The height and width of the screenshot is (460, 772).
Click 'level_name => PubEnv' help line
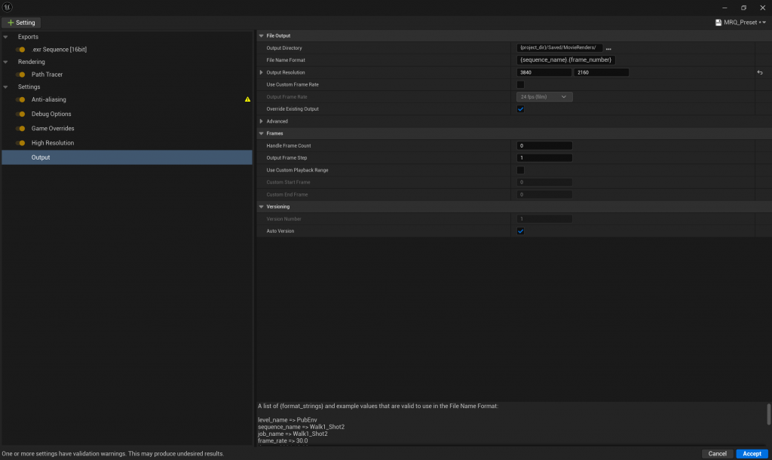click(x=287, y=420)
